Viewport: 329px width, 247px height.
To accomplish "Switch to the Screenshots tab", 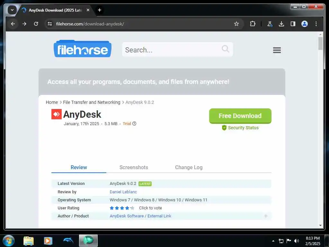I will tap(134, 167).
